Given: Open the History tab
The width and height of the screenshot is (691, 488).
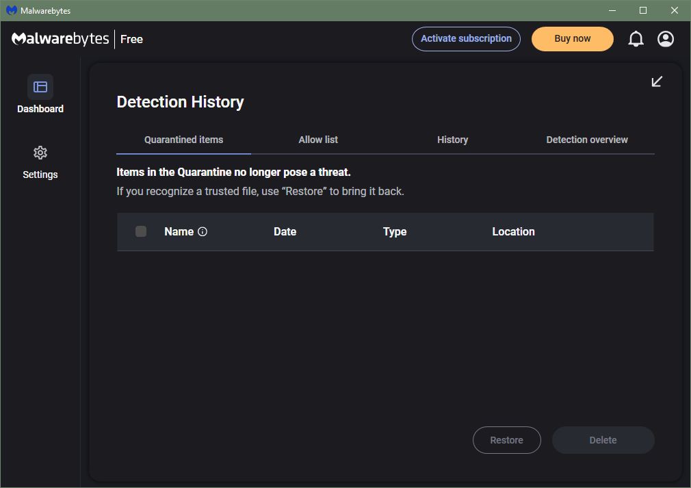Looking at the screenshot, I should click(x=453, y=140).
